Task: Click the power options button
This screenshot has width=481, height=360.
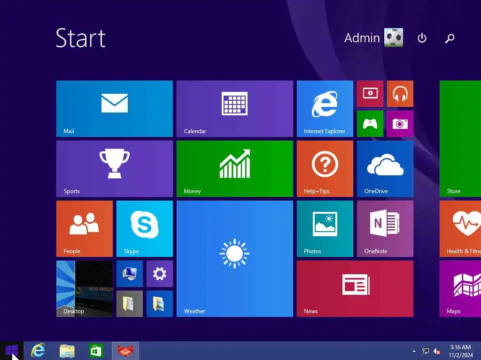Action: click(x=422, y=38)
